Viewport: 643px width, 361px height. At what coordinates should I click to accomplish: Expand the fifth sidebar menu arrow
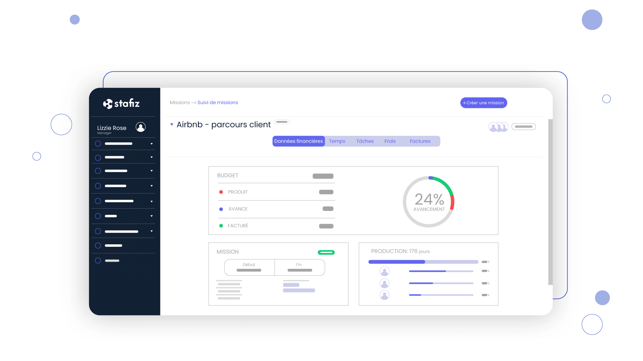pos(152,202)
